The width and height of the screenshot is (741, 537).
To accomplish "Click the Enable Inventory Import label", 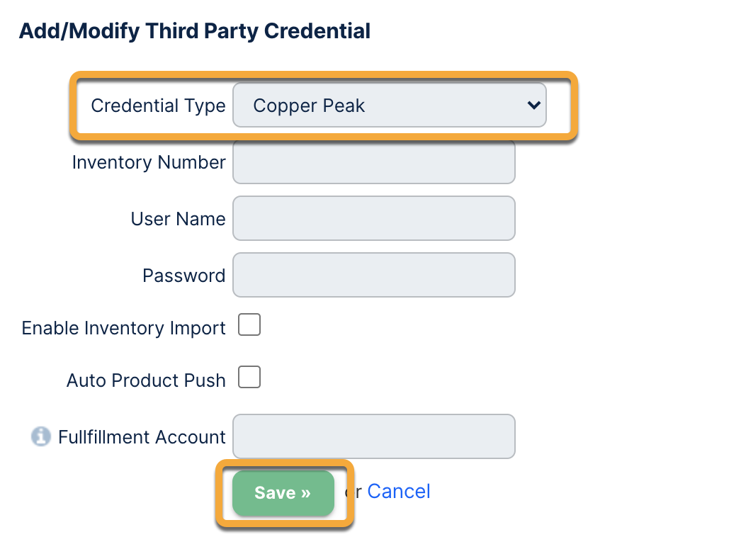I will (x=124, y=329).
